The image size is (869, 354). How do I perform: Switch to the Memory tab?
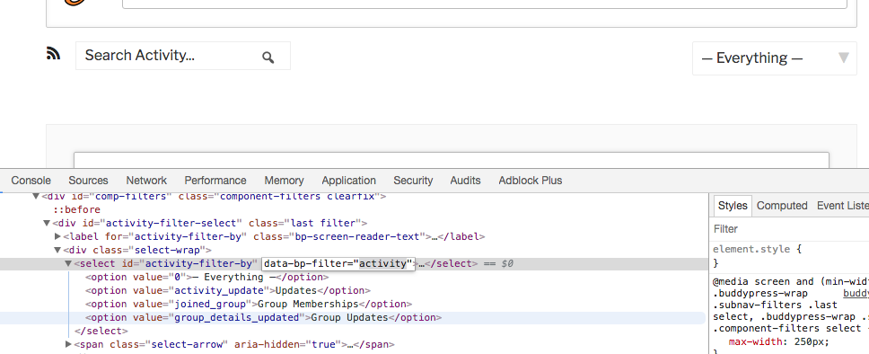(284, 181)
